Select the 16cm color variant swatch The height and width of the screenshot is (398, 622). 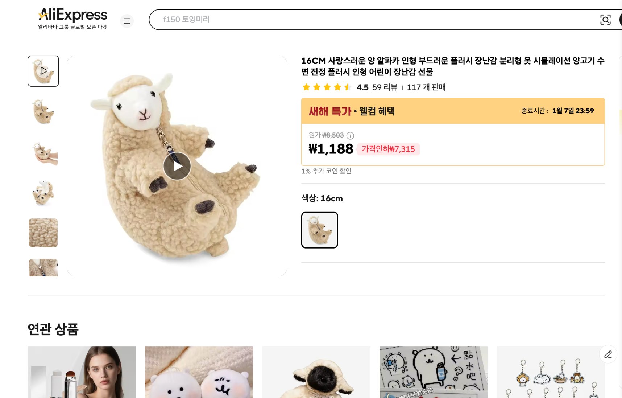click(319, 230)
